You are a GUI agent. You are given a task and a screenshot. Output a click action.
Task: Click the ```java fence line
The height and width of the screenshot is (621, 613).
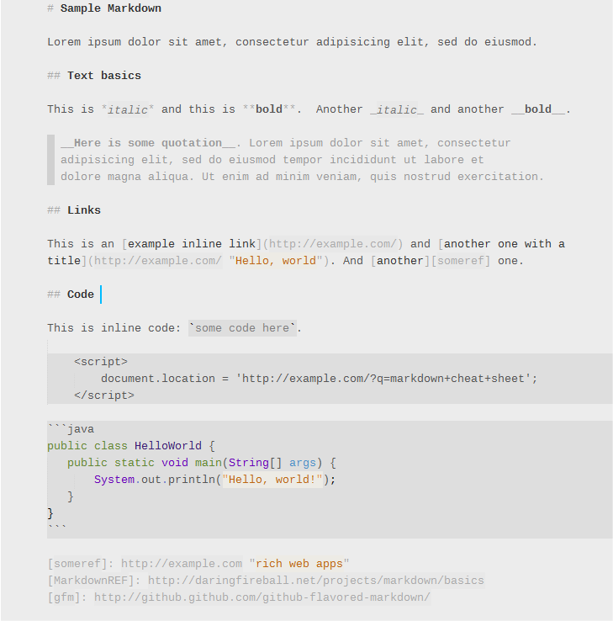[71, 429]
